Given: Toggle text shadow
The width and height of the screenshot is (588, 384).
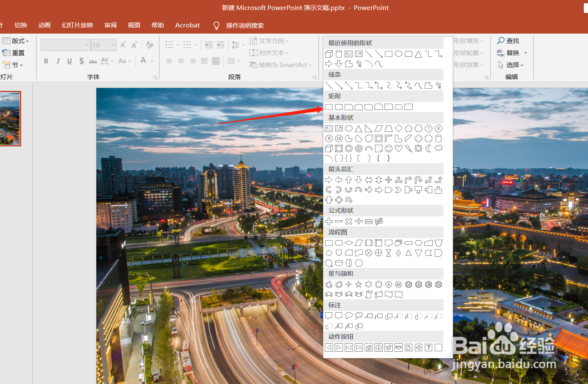Looking at the screenshot, I should tap(81, 61).
